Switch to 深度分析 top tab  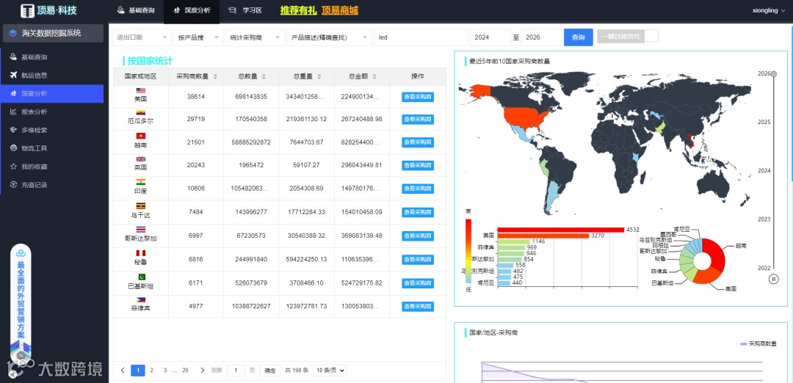192,10
